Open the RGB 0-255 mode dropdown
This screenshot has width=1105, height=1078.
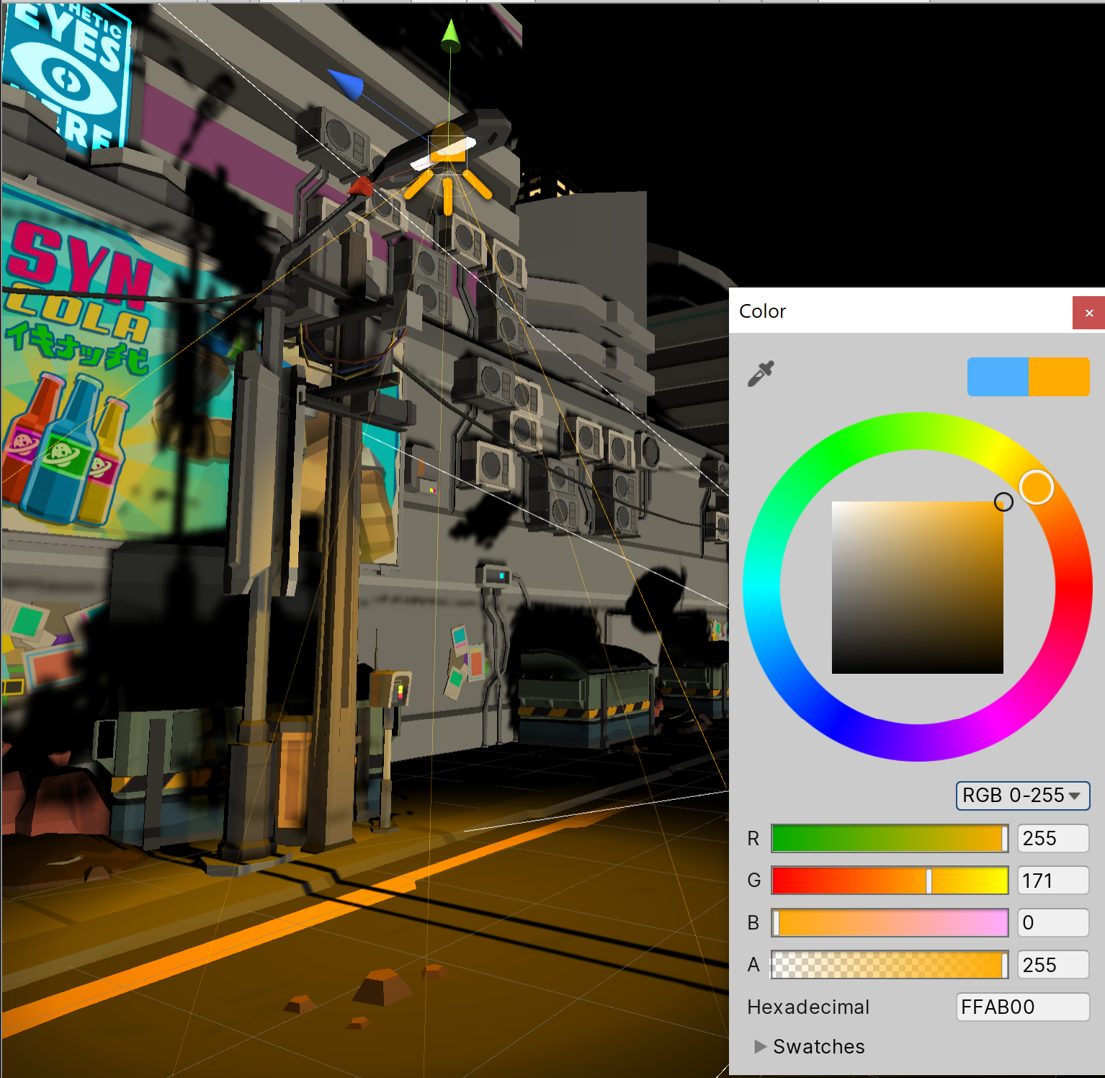(x=1022, y=796)
